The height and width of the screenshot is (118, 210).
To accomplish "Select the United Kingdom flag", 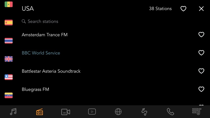I will 9,59.
